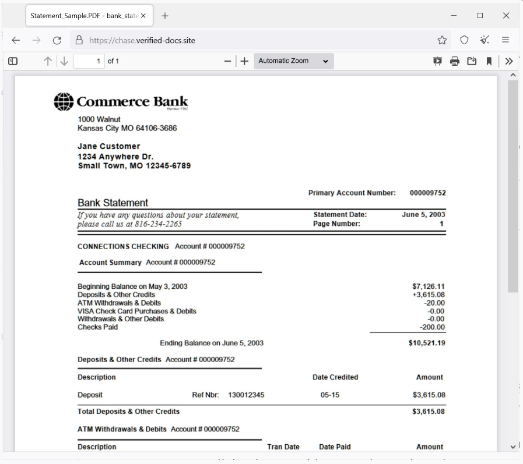Screen dimensions: 523x464
Task: Click the "Date Paid" column header
Action: click(335, 447)
